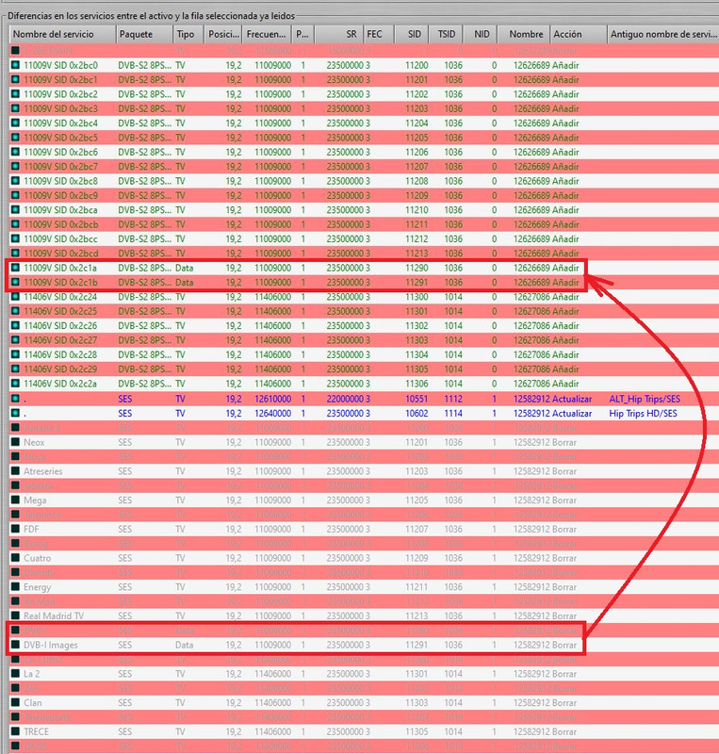Select service name 11009V SID 0x2bcd
The height and width of the screenshot is (754, 719).
click(60, 253)
